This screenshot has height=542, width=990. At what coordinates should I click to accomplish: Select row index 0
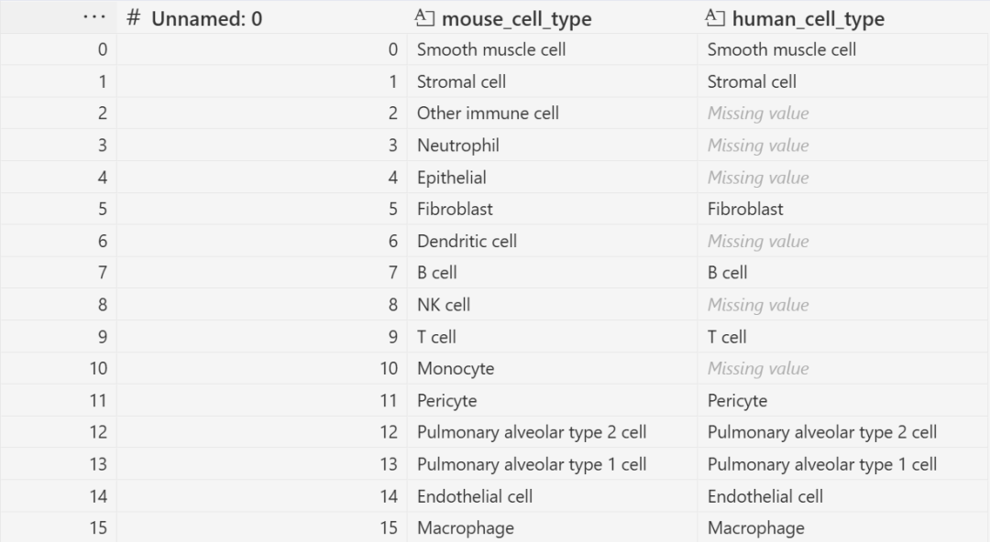click(102, 49)
